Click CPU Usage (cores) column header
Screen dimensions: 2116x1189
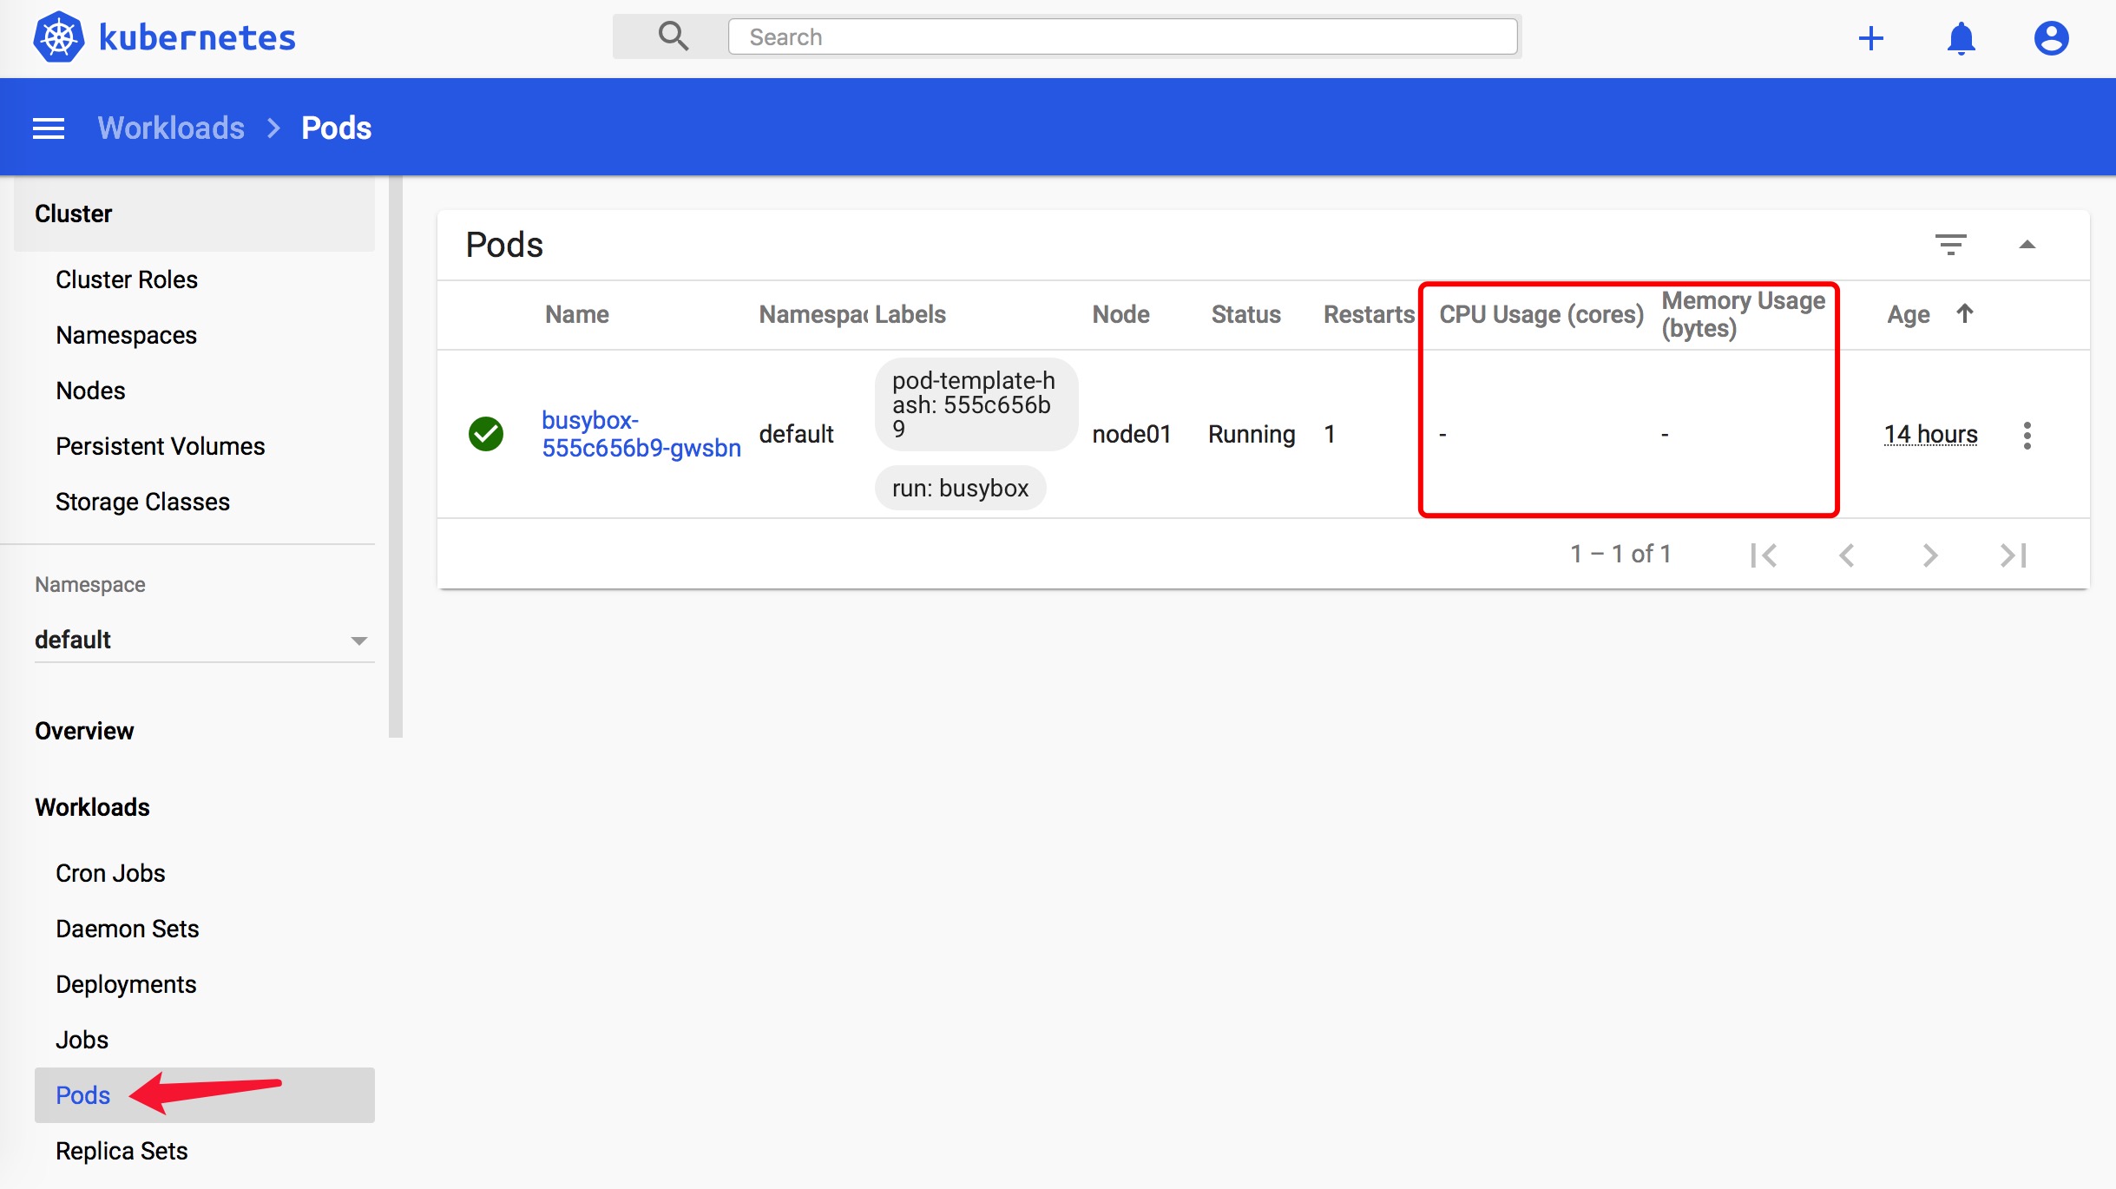[1541, 314]
